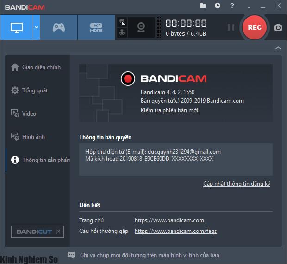
Task: Switch to HDMI device recording mode
Action: tap(96, 27)
